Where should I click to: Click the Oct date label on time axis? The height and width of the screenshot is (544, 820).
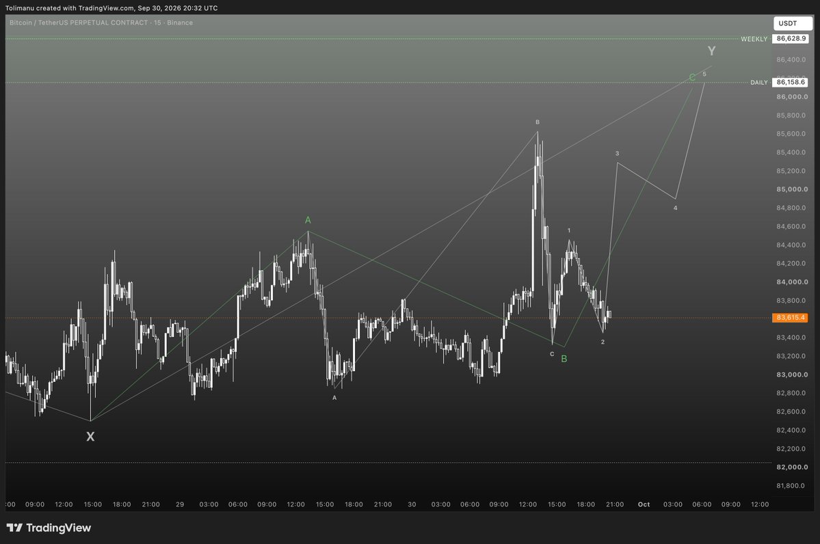[x=644, y=504]
